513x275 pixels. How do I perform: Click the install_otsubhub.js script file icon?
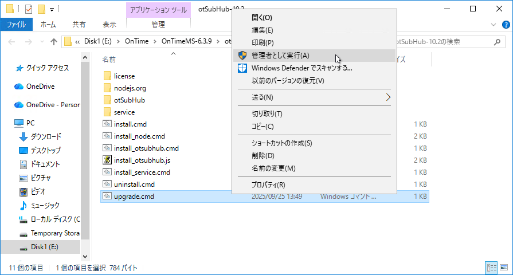[107, 160]
